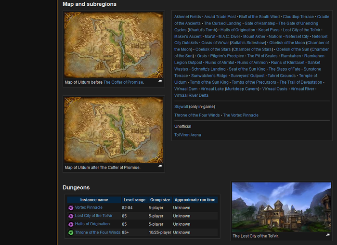Click dungeon icon next to Lost City table row
Image resolution: width=337 pixels, height=245 pixels.
tap(71, 216)
